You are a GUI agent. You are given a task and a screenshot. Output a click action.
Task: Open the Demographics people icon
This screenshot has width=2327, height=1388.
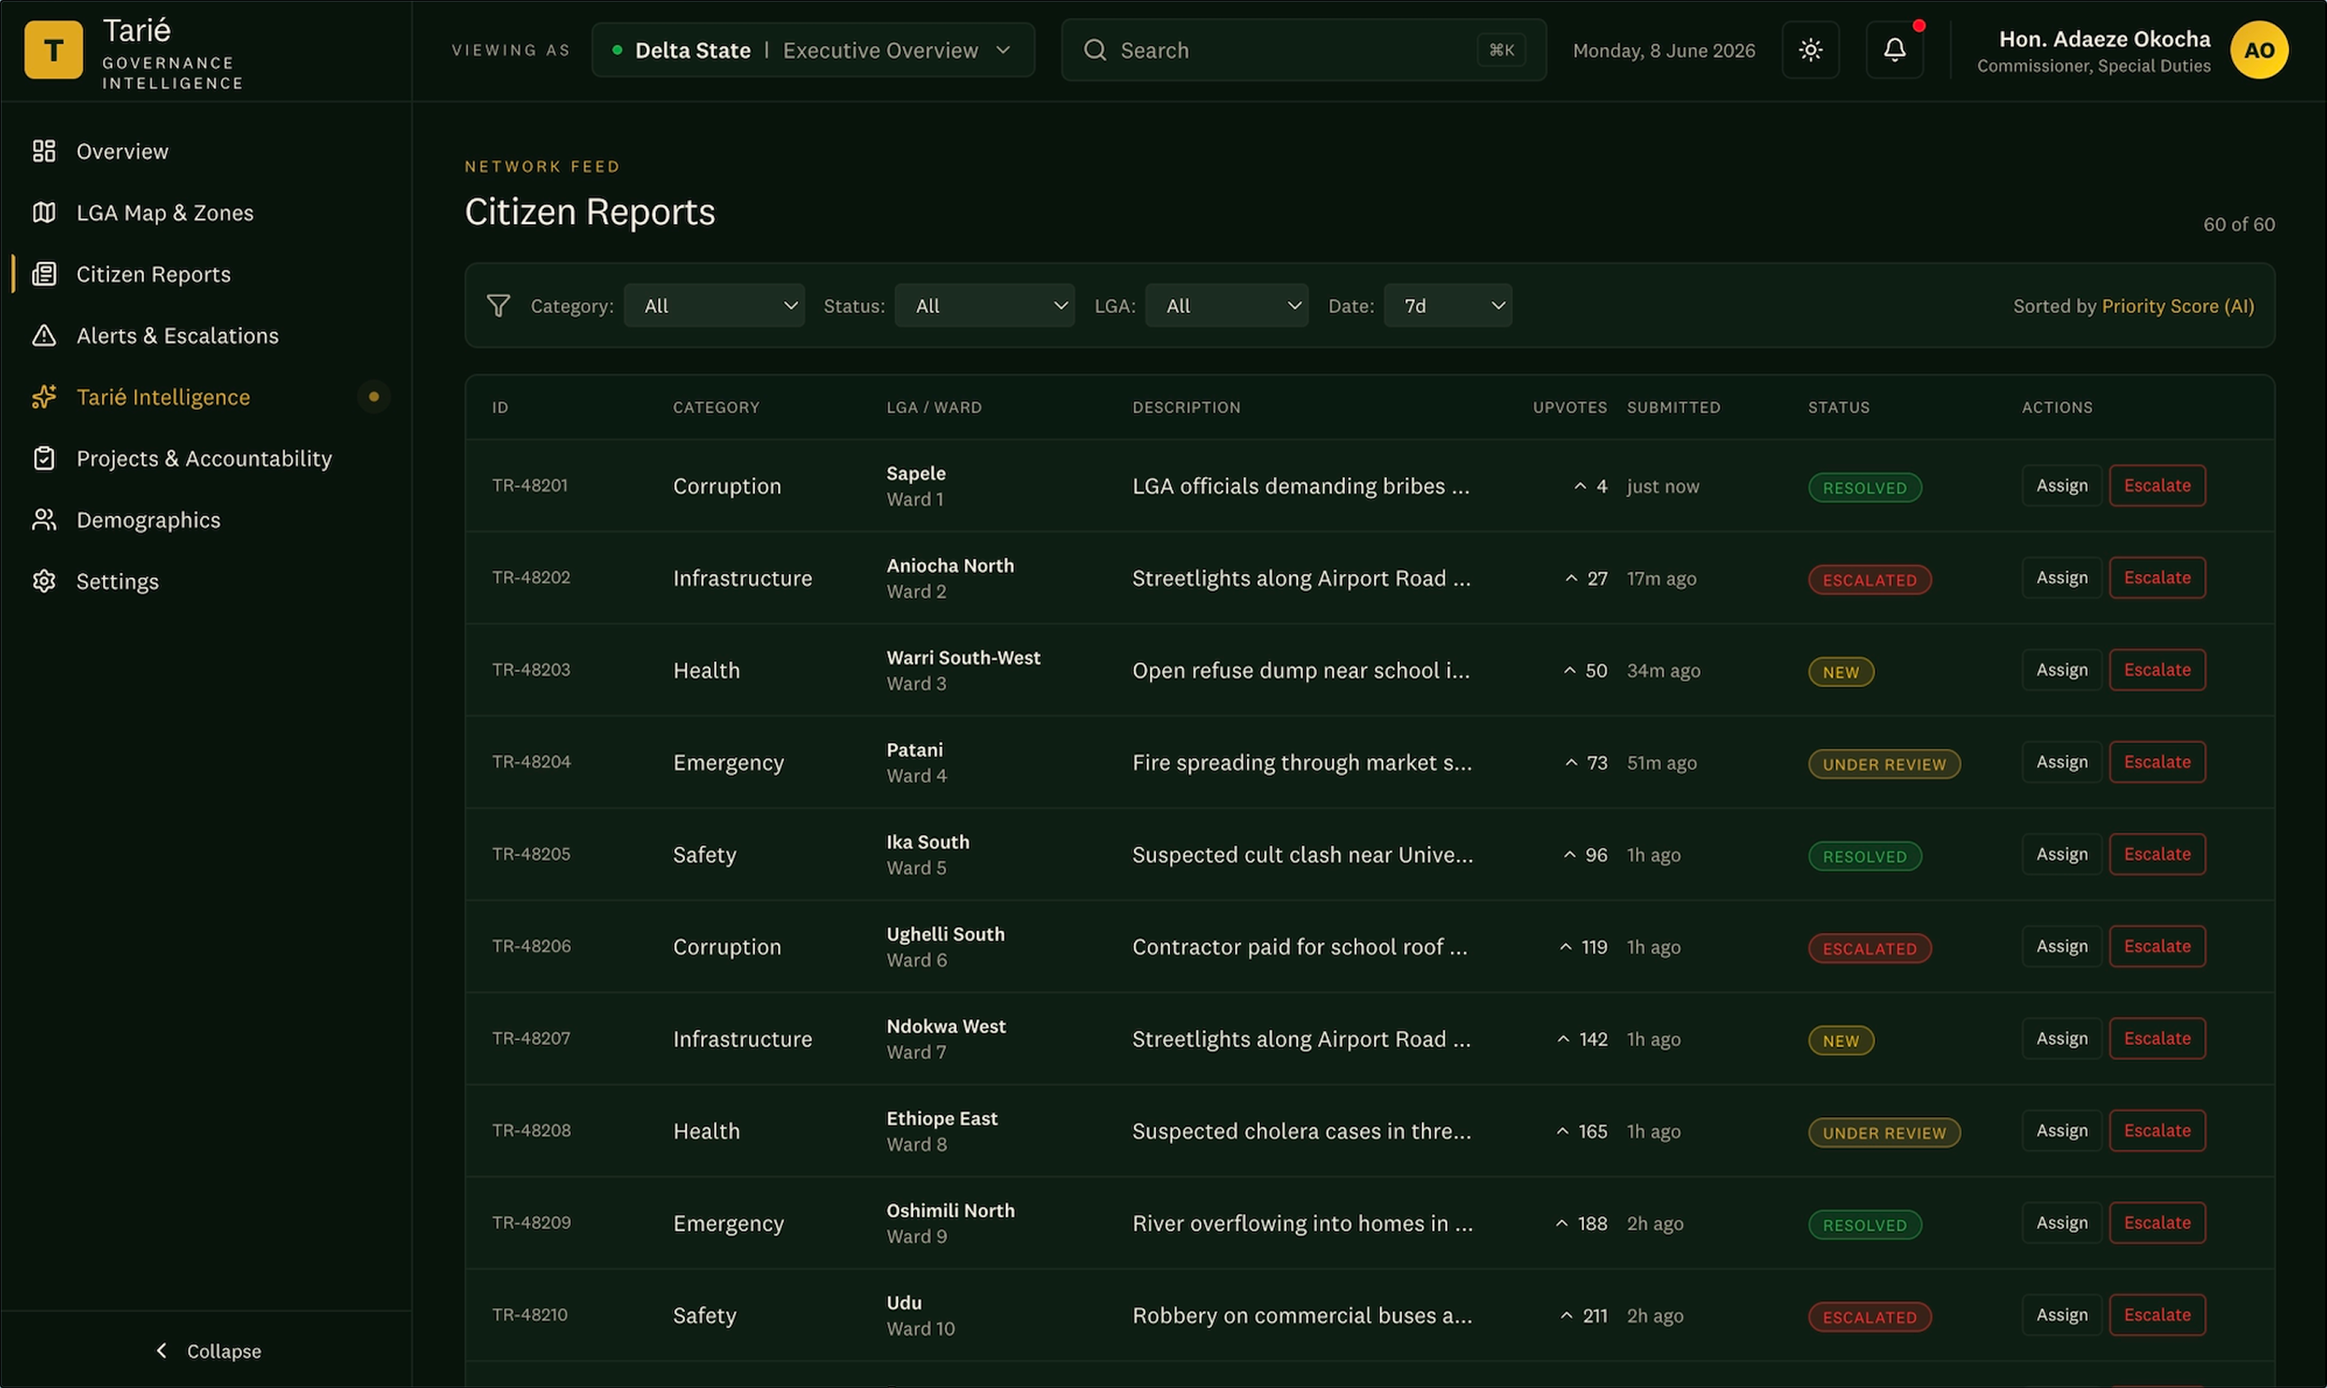44,520
